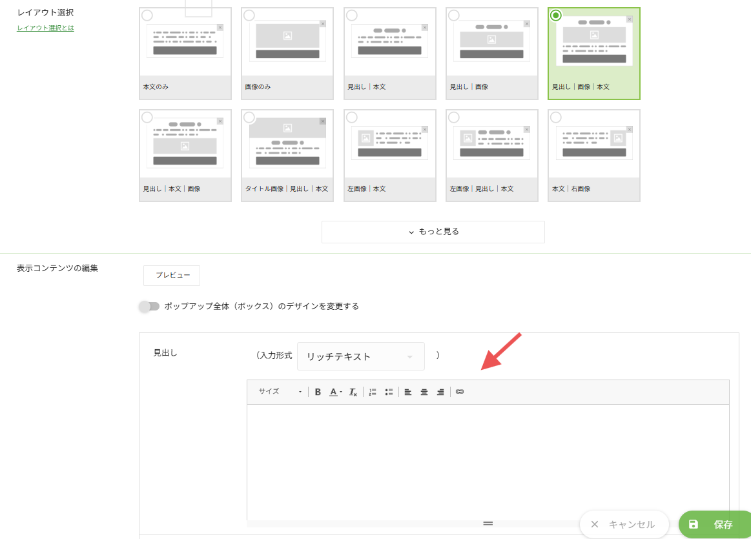Click inside the heading rich text area

coord(488,462)
